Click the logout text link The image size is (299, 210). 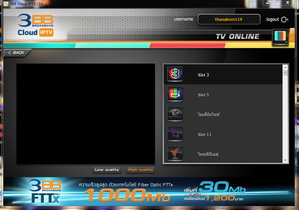coord(273,20)
